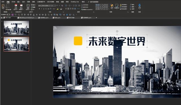The image size is (181, 105).
Task: Click the rotation handle above the title text box
Action: click(117, 31)
